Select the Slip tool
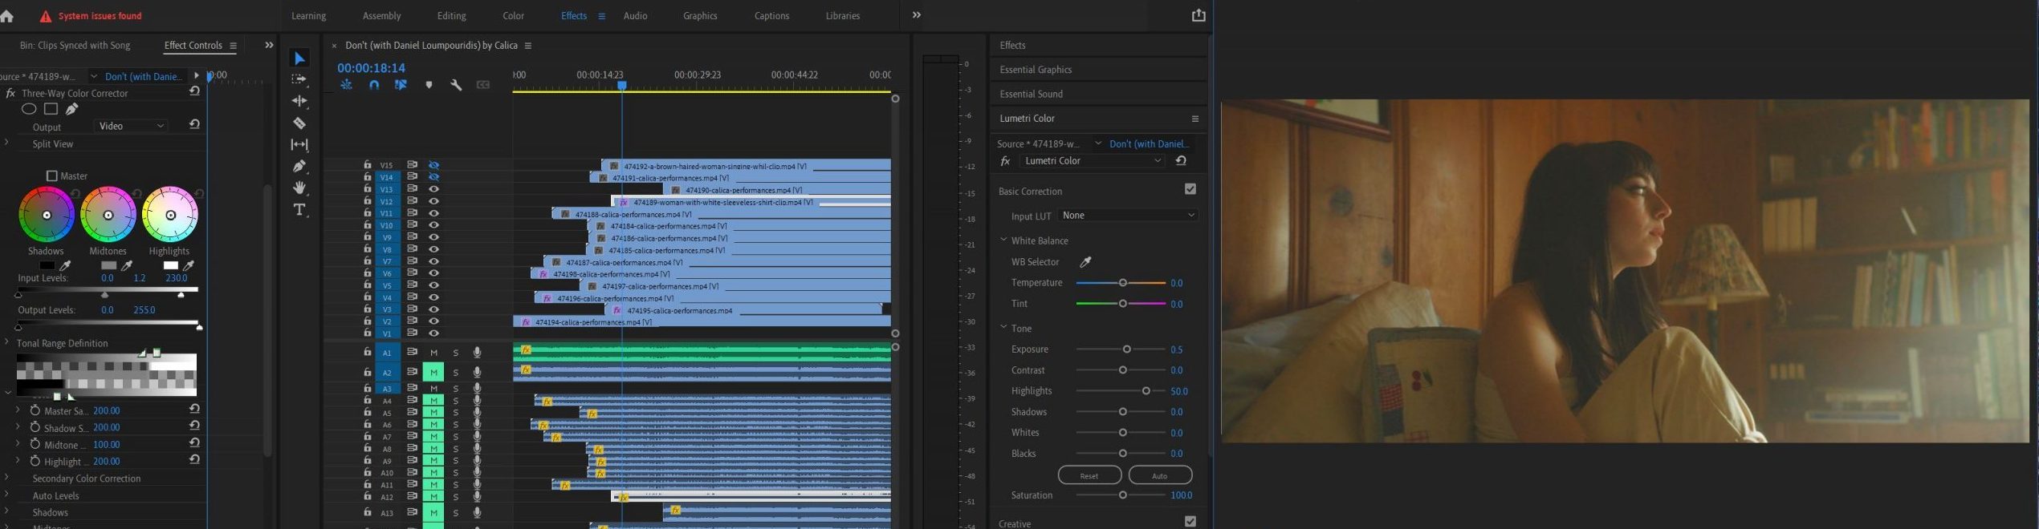Viewport: 2039px width, 529px height. click(299, 144)
